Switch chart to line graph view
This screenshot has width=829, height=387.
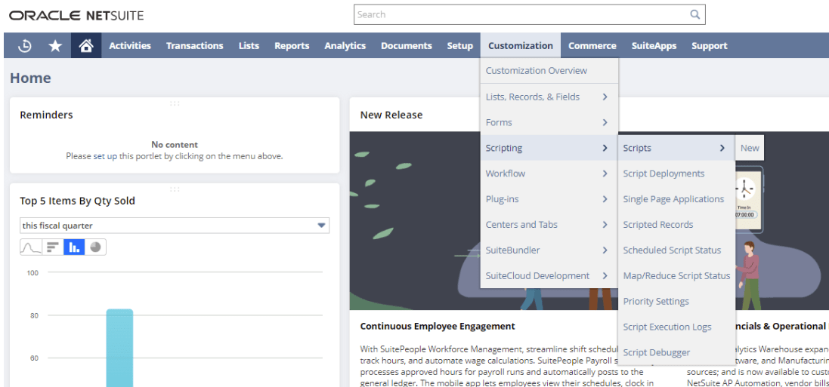coord(31,247)
